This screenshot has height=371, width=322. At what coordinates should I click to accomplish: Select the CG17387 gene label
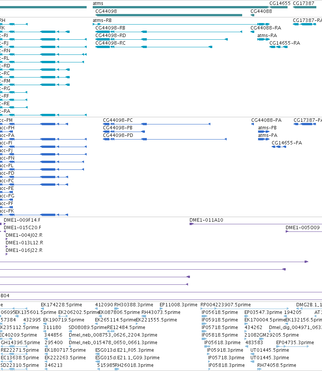click(303, 3)
